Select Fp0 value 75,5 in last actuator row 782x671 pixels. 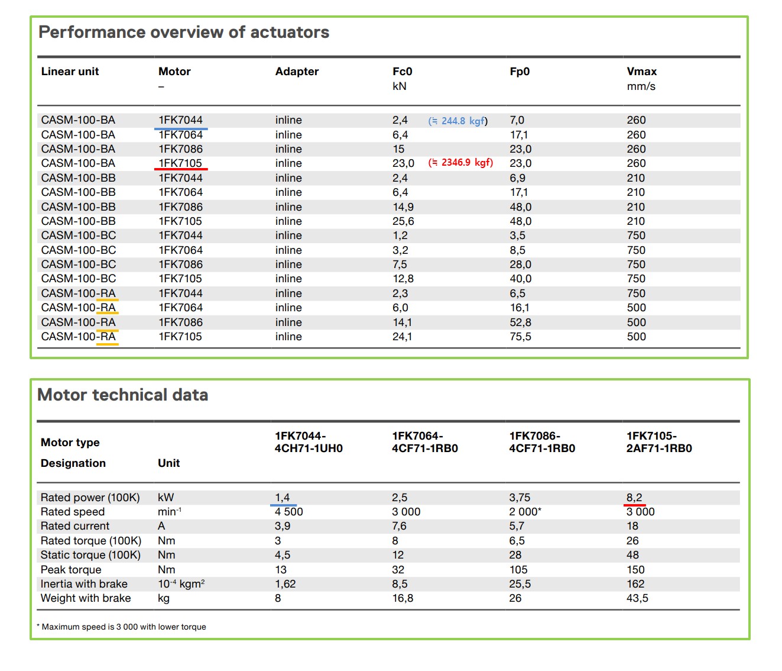coord(521,337)
